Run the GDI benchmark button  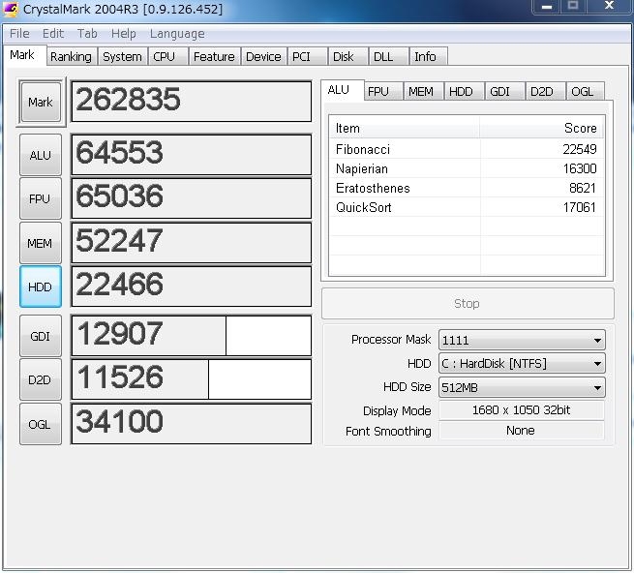41,336
